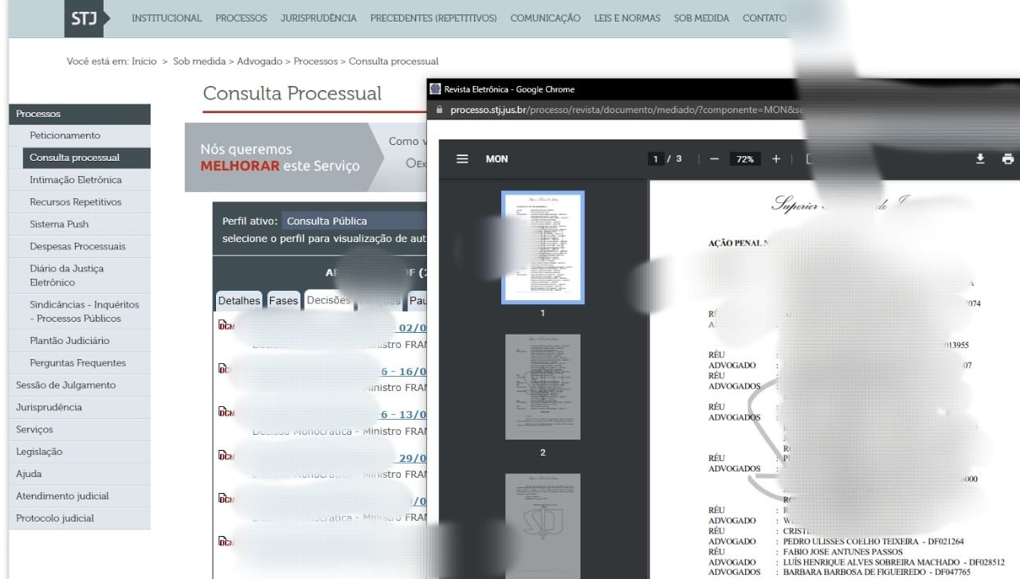Click the Processos sidebar section header
The height and width of the screenshot is (579, 1020).
(80, 114)
